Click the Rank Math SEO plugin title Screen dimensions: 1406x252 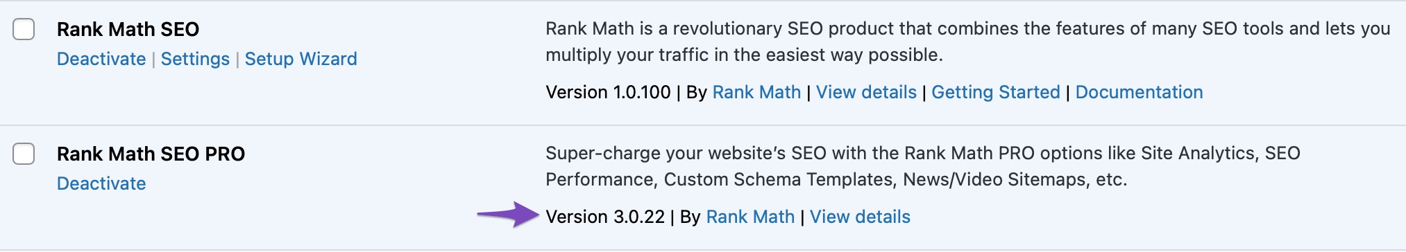tap(128, 29)
